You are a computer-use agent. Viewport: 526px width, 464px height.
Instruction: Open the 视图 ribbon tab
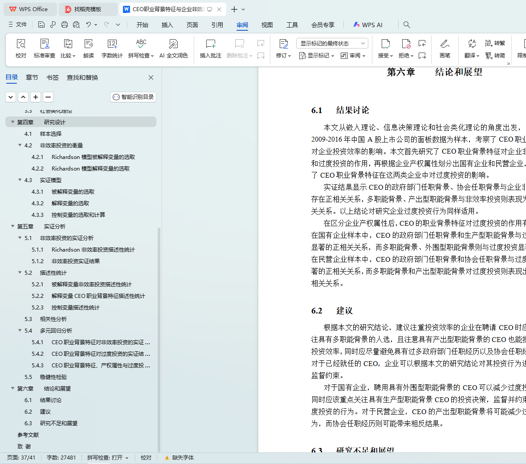tap(267, 25)
